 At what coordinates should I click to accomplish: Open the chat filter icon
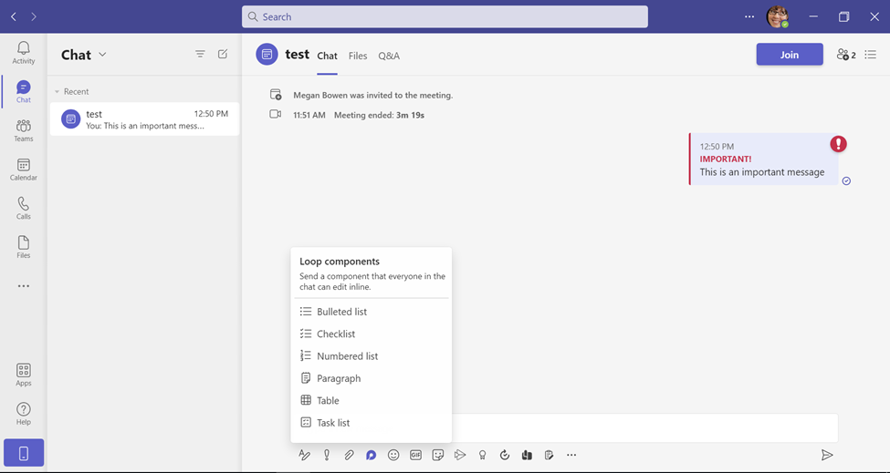click(x=200, y=55)
